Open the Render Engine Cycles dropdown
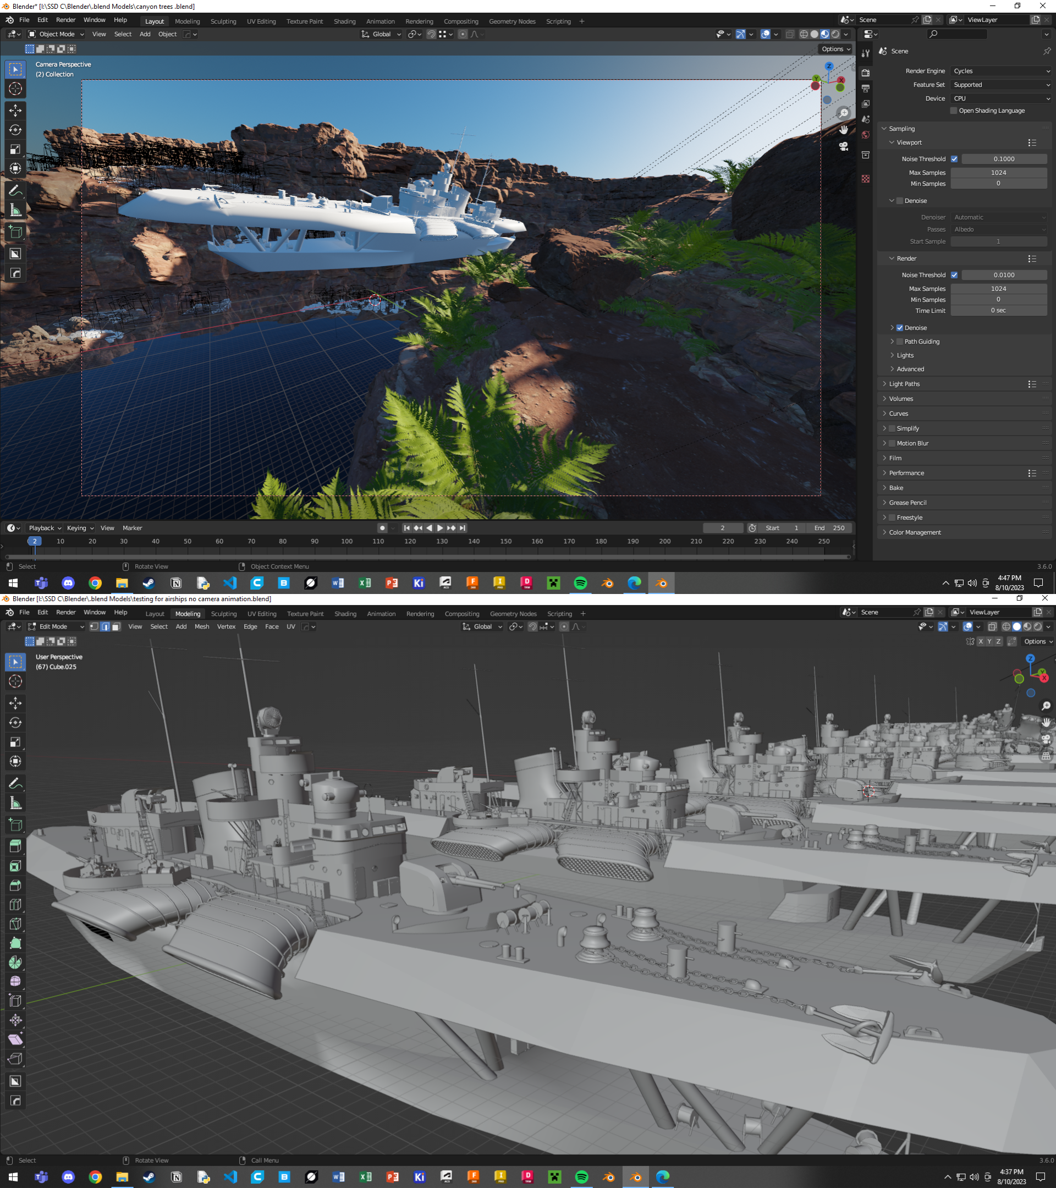Viewport: 1056px width, 1188px height. (x=1001, y=71)
